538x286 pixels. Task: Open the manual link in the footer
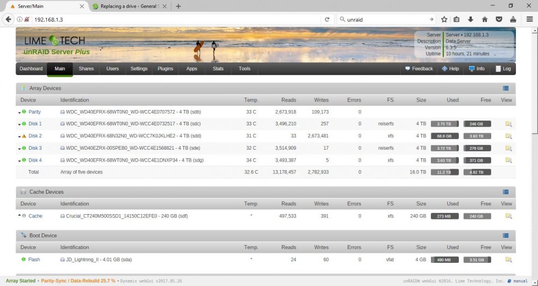(x=520, y=281)
